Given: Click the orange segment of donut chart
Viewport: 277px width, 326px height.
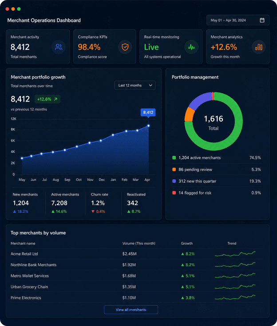Looking at the screenshot, I should pos(189,114).
